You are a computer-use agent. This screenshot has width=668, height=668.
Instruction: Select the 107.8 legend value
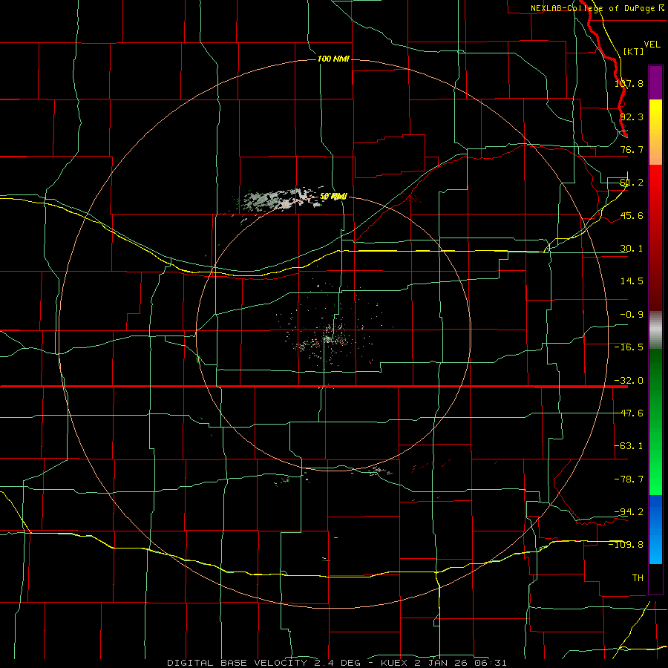click(629, 83)
